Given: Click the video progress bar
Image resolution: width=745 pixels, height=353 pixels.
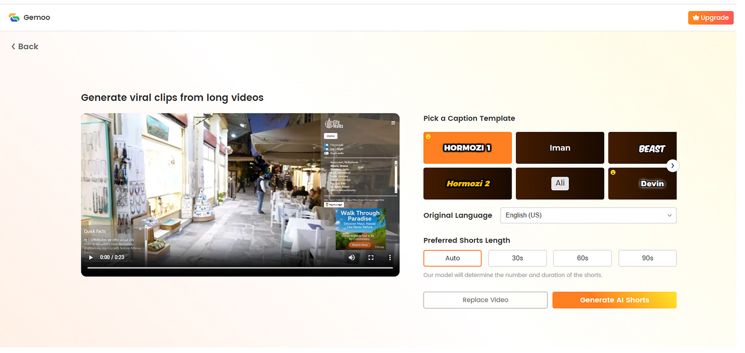Looking at the screenshot, I should tap(240, 268).
